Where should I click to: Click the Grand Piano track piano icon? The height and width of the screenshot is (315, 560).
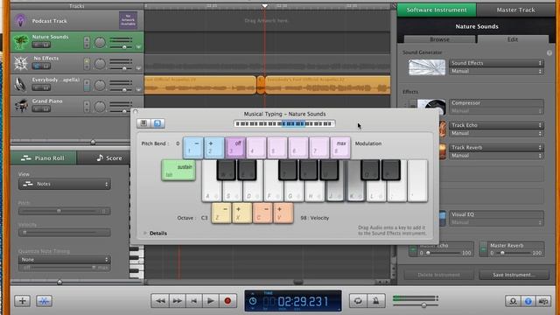click(21, 106)
